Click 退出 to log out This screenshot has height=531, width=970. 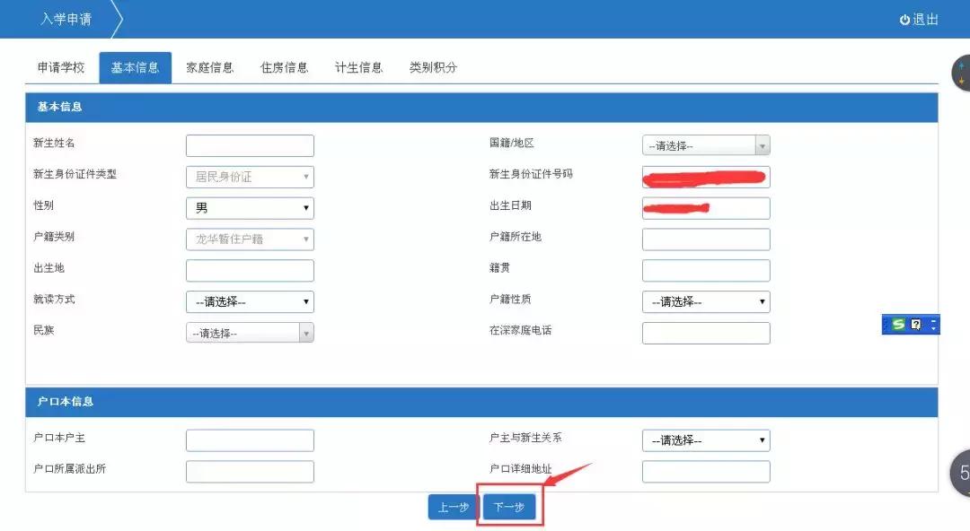pos(925,21)
